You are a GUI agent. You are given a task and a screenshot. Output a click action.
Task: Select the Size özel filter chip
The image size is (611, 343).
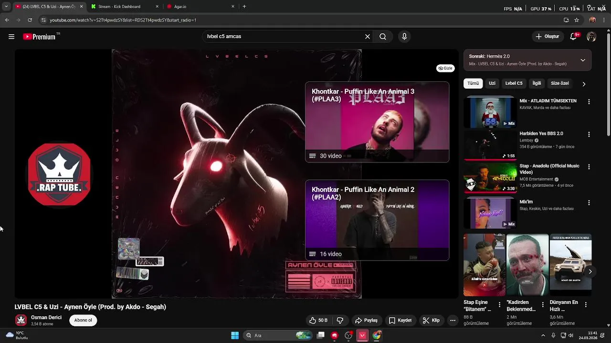point(560,83)
